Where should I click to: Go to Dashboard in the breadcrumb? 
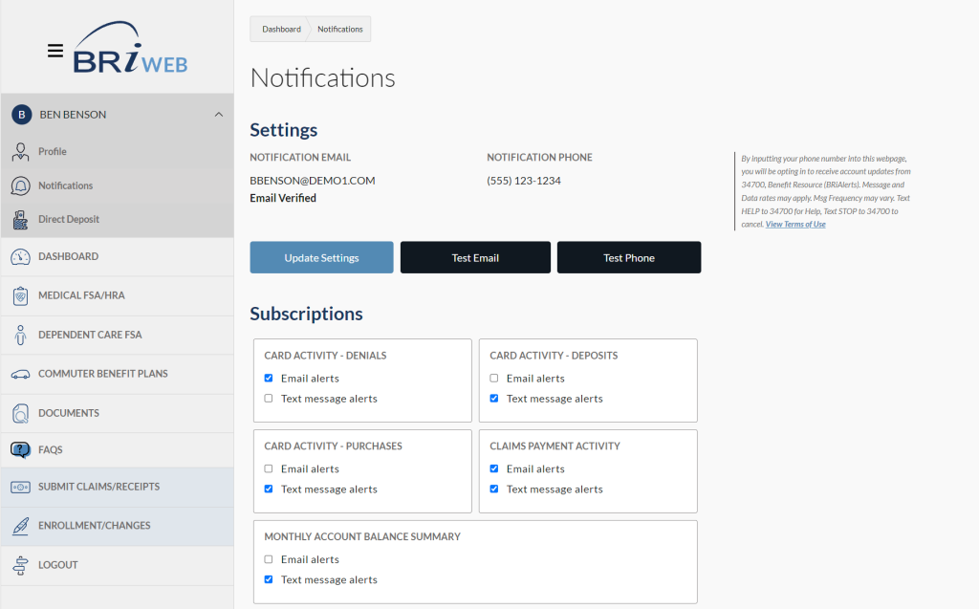[281, 30]
